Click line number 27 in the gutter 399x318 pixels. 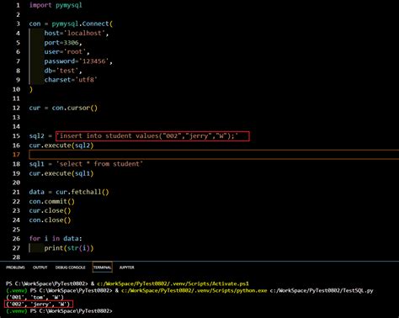[16, 248]
